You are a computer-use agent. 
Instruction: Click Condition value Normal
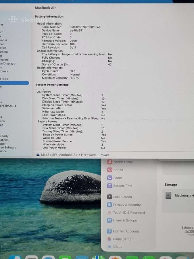click(x=75, y=75)
